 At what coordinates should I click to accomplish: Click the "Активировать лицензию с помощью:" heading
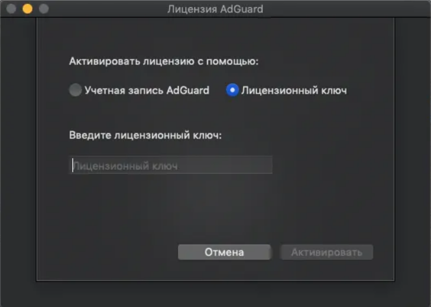click(x=164, y=61)
